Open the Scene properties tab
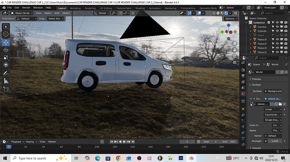Screen dimensions: 290x162 click(243, 88)
